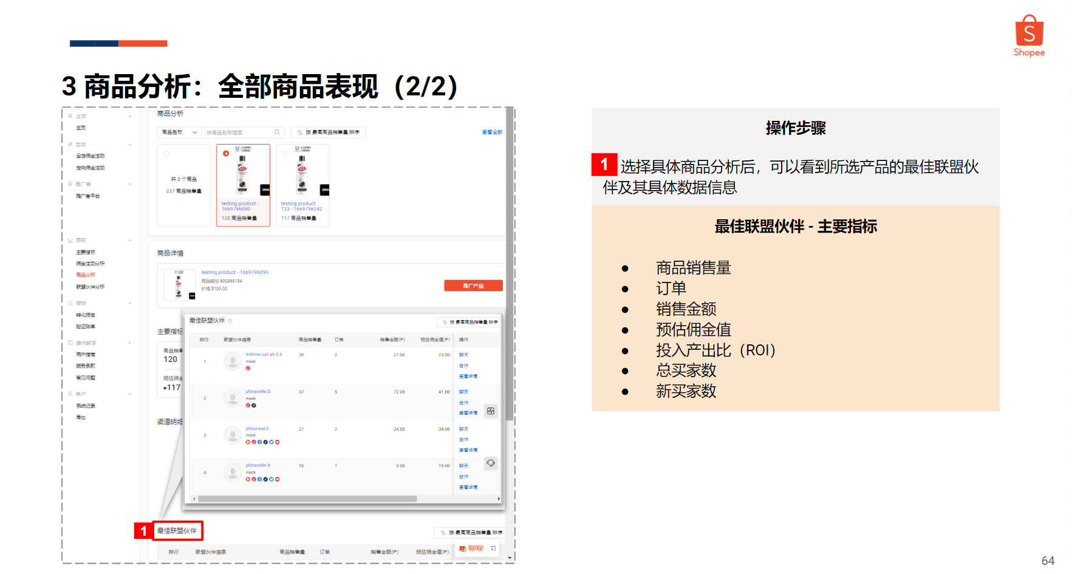Viewport: 1072px width, 574px height.
Task: Click the 帐户 person icon in sidebar
Action: (70, 394)
